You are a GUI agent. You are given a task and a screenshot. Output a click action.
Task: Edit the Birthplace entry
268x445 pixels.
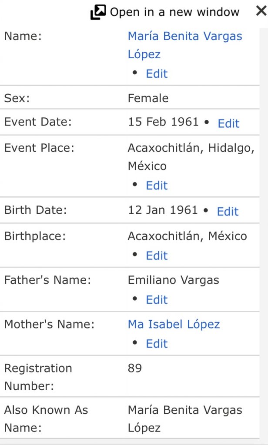157,256
